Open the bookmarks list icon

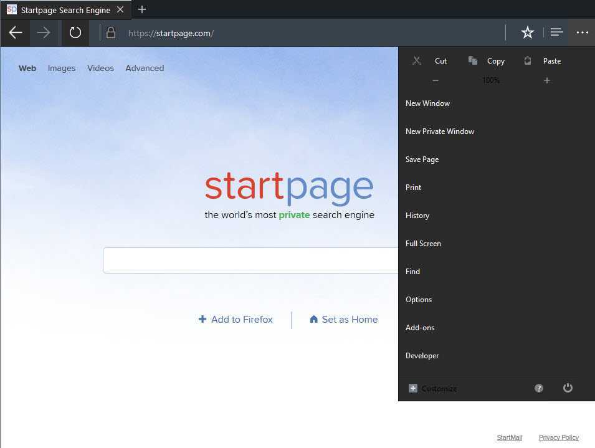pyautogui.click(x=556, y=32)
